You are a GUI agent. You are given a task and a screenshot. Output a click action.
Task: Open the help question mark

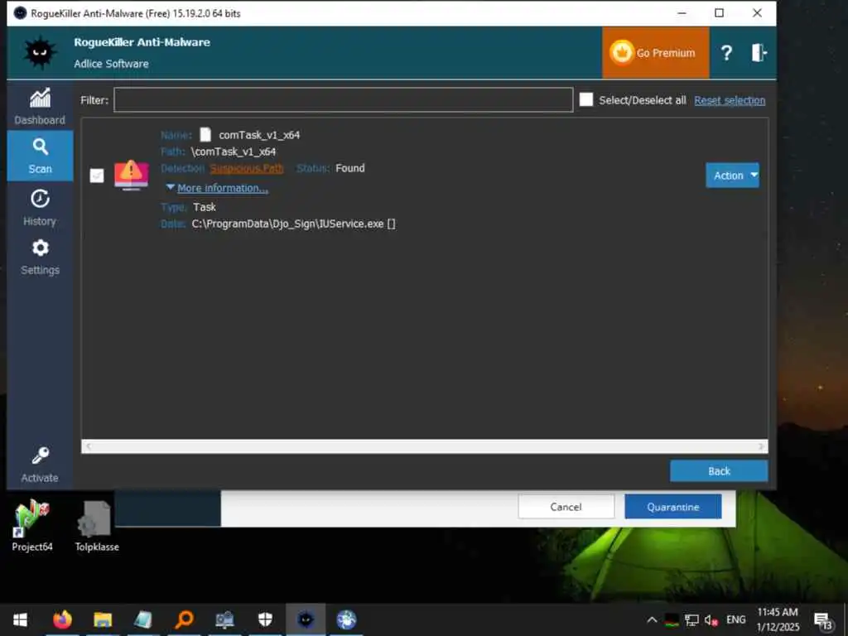point(726,52)
